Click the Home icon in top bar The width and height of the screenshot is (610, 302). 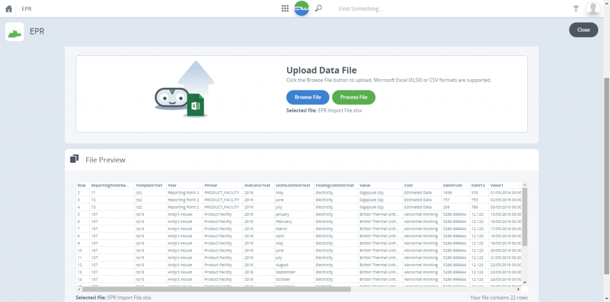[x=9, y=9]
